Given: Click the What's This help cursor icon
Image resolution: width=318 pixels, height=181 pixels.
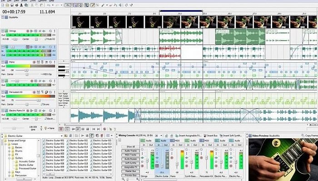Looking at the screenshot, I should click(x=131, y=5).
